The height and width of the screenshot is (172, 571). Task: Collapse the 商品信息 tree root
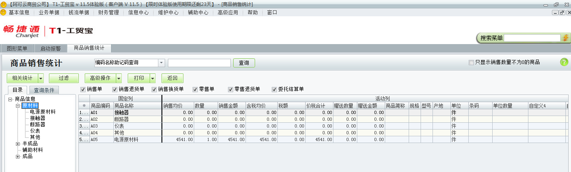10,99
